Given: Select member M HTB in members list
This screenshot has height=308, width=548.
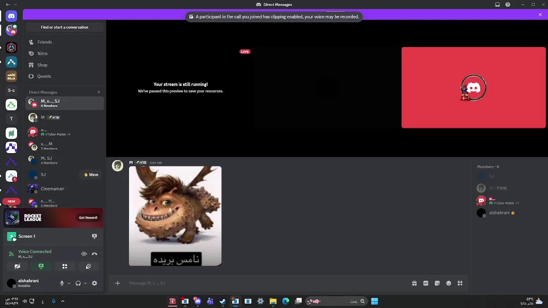Looking at the screenshot, I should 509,188.
